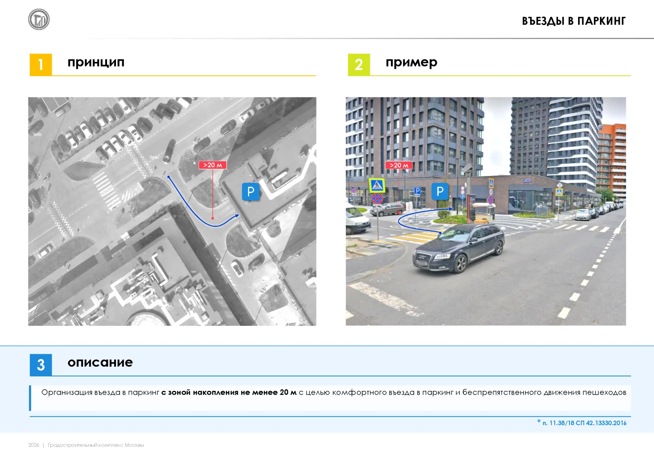Click the small blue P sign left of large P
Image resolution: width=654 pixels, height=462 pixels.
point(417,191)
